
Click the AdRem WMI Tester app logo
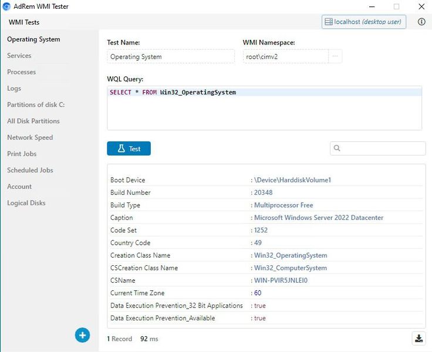(6, 6)
